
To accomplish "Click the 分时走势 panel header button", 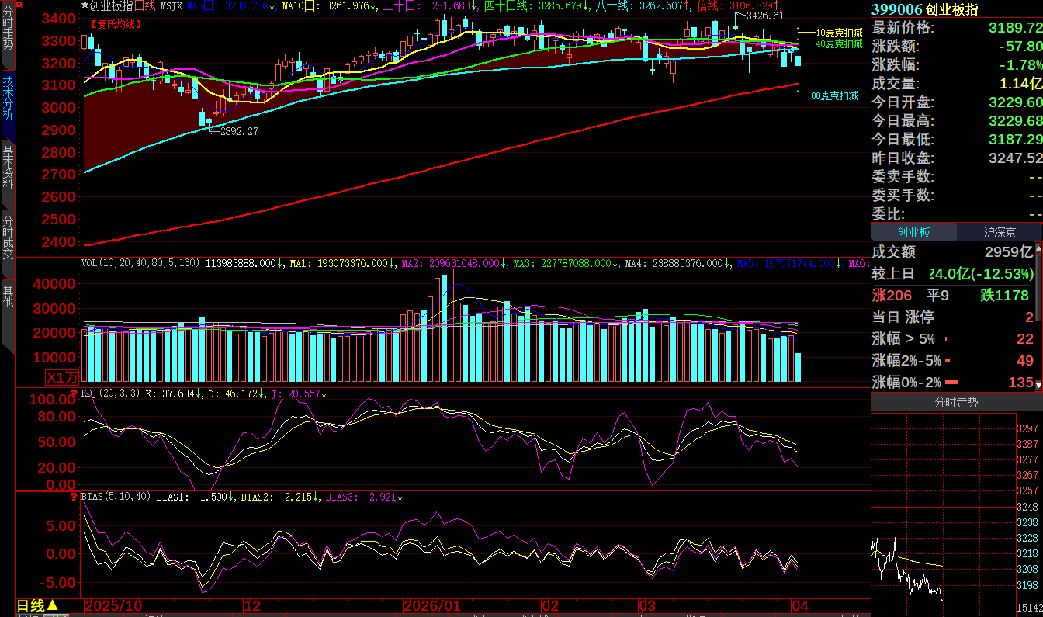I will click(956, 403).
